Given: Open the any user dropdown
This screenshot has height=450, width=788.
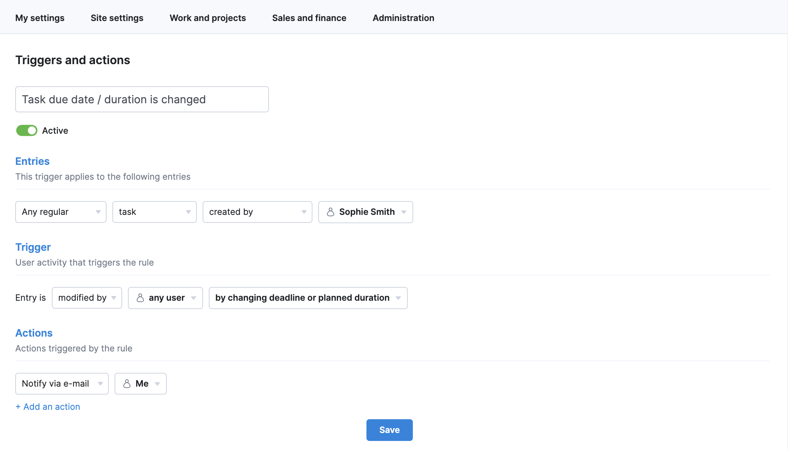Looking at the screenshot, I should 165,298.
